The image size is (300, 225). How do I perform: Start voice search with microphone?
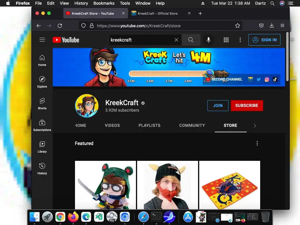click(x=209, y=40)
